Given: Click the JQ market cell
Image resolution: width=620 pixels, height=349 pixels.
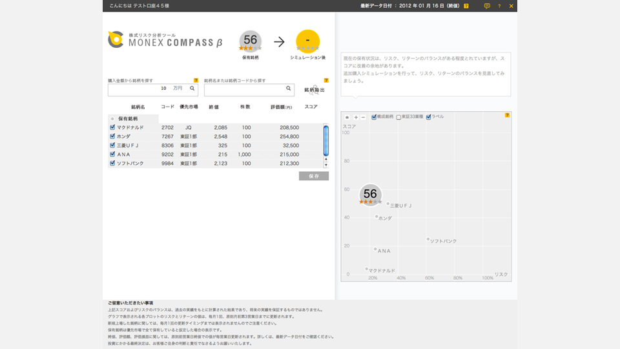Looking at the screenshot, I should point(188,127).
